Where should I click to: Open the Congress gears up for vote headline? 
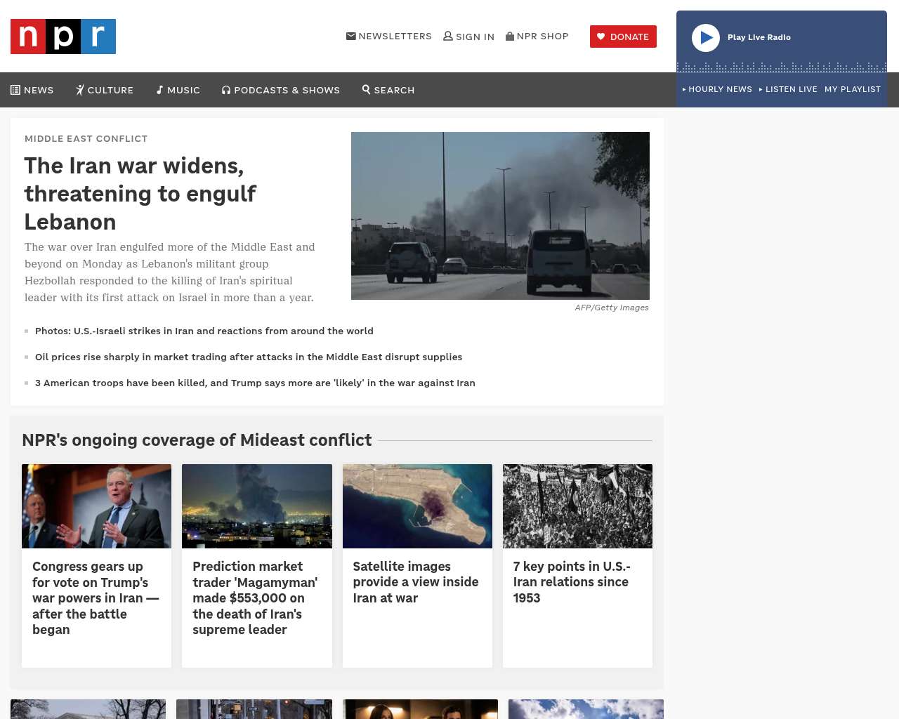click(96, 598)
